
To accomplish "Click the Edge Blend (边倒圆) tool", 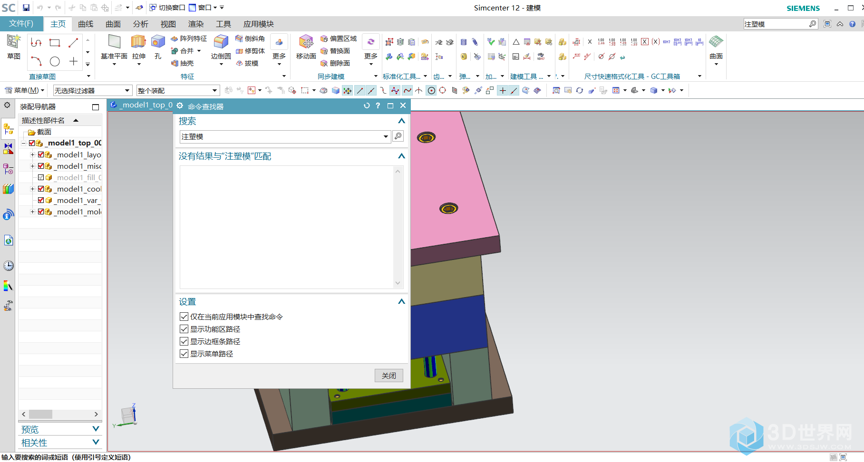I will [x=221, y=47].
